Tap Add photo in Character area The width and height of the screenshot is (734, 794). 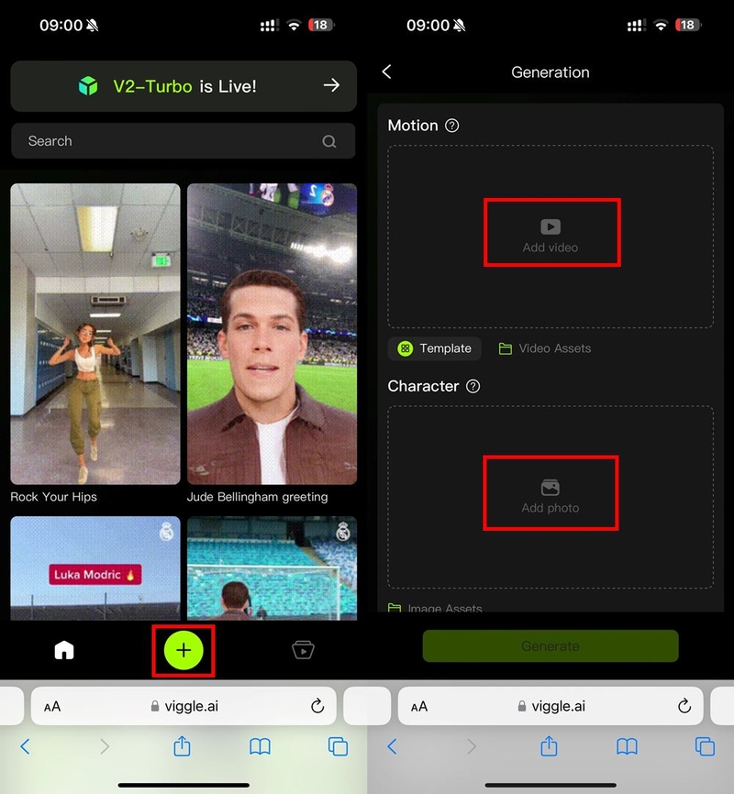coord(550,497)
